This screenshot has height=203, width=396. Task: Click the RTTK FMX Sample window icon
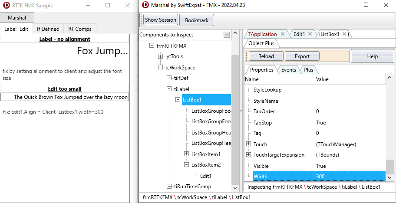tap(5, 5)
